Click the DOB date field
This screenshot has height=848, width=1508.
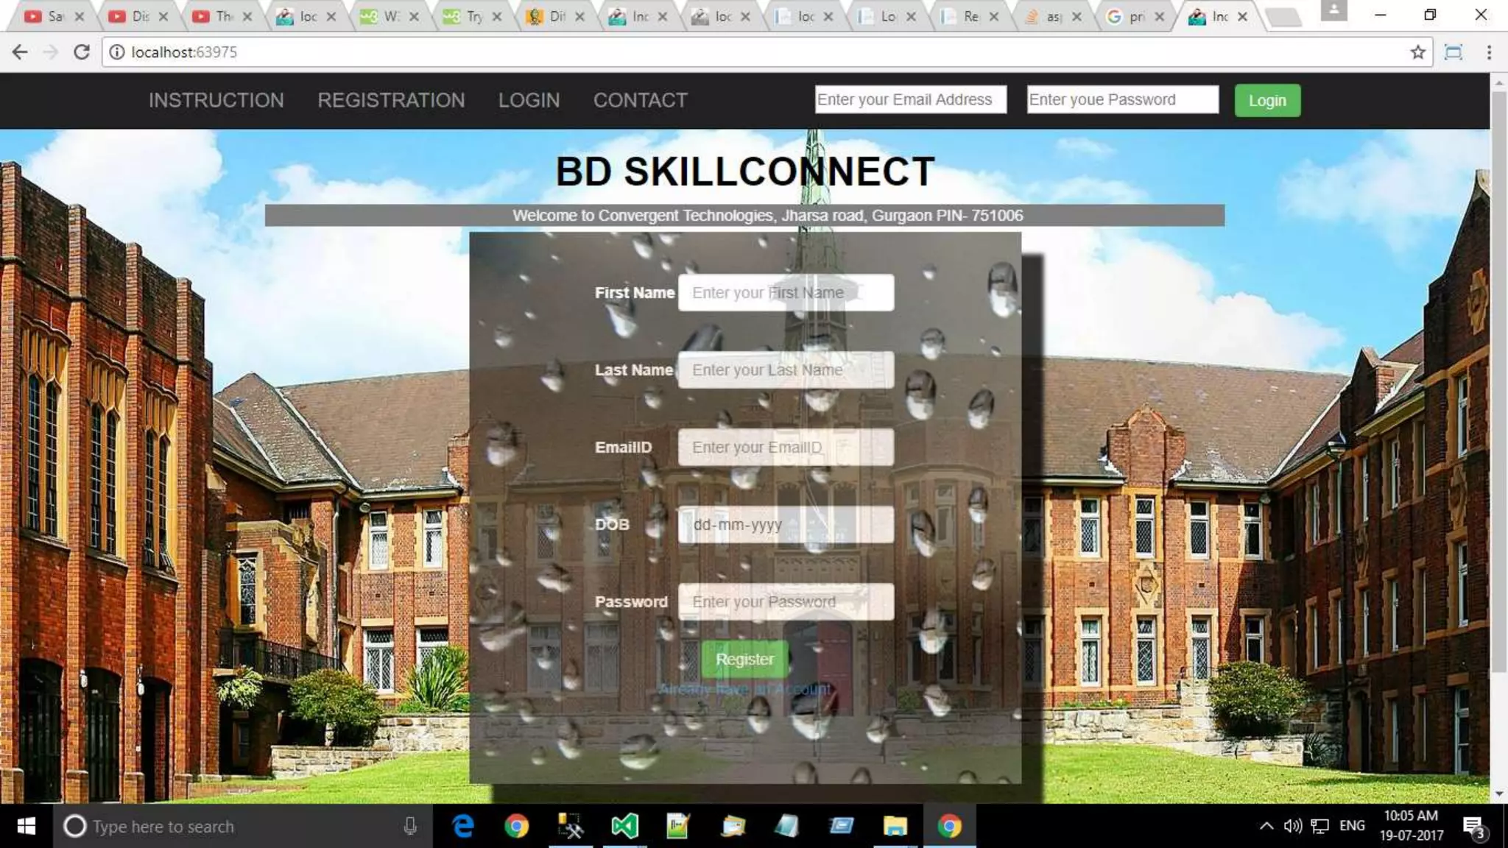pos(785,525)
